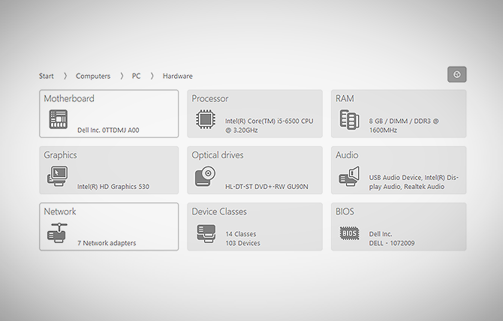Click text '14 Classes'

241,234
